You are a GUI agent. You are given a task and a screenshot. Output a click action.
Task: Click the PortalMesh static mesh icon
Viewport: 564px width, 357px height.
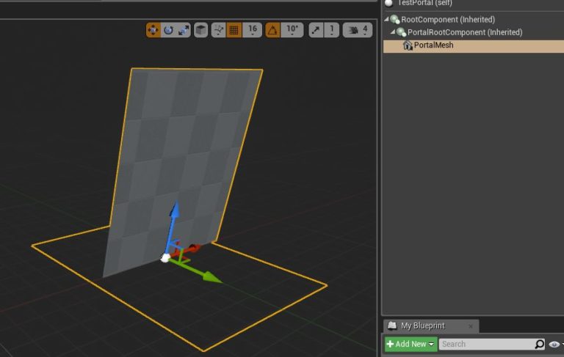(407, 45)
